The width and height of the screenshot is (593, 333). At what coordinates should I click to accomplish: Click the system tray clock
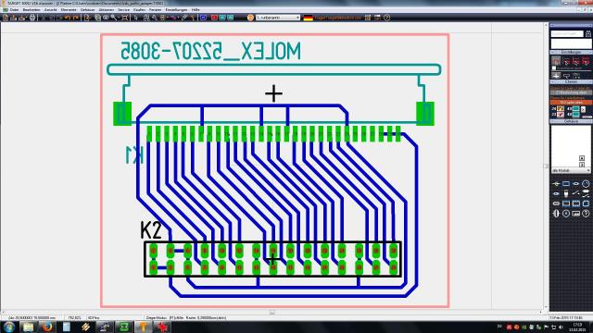577,327
